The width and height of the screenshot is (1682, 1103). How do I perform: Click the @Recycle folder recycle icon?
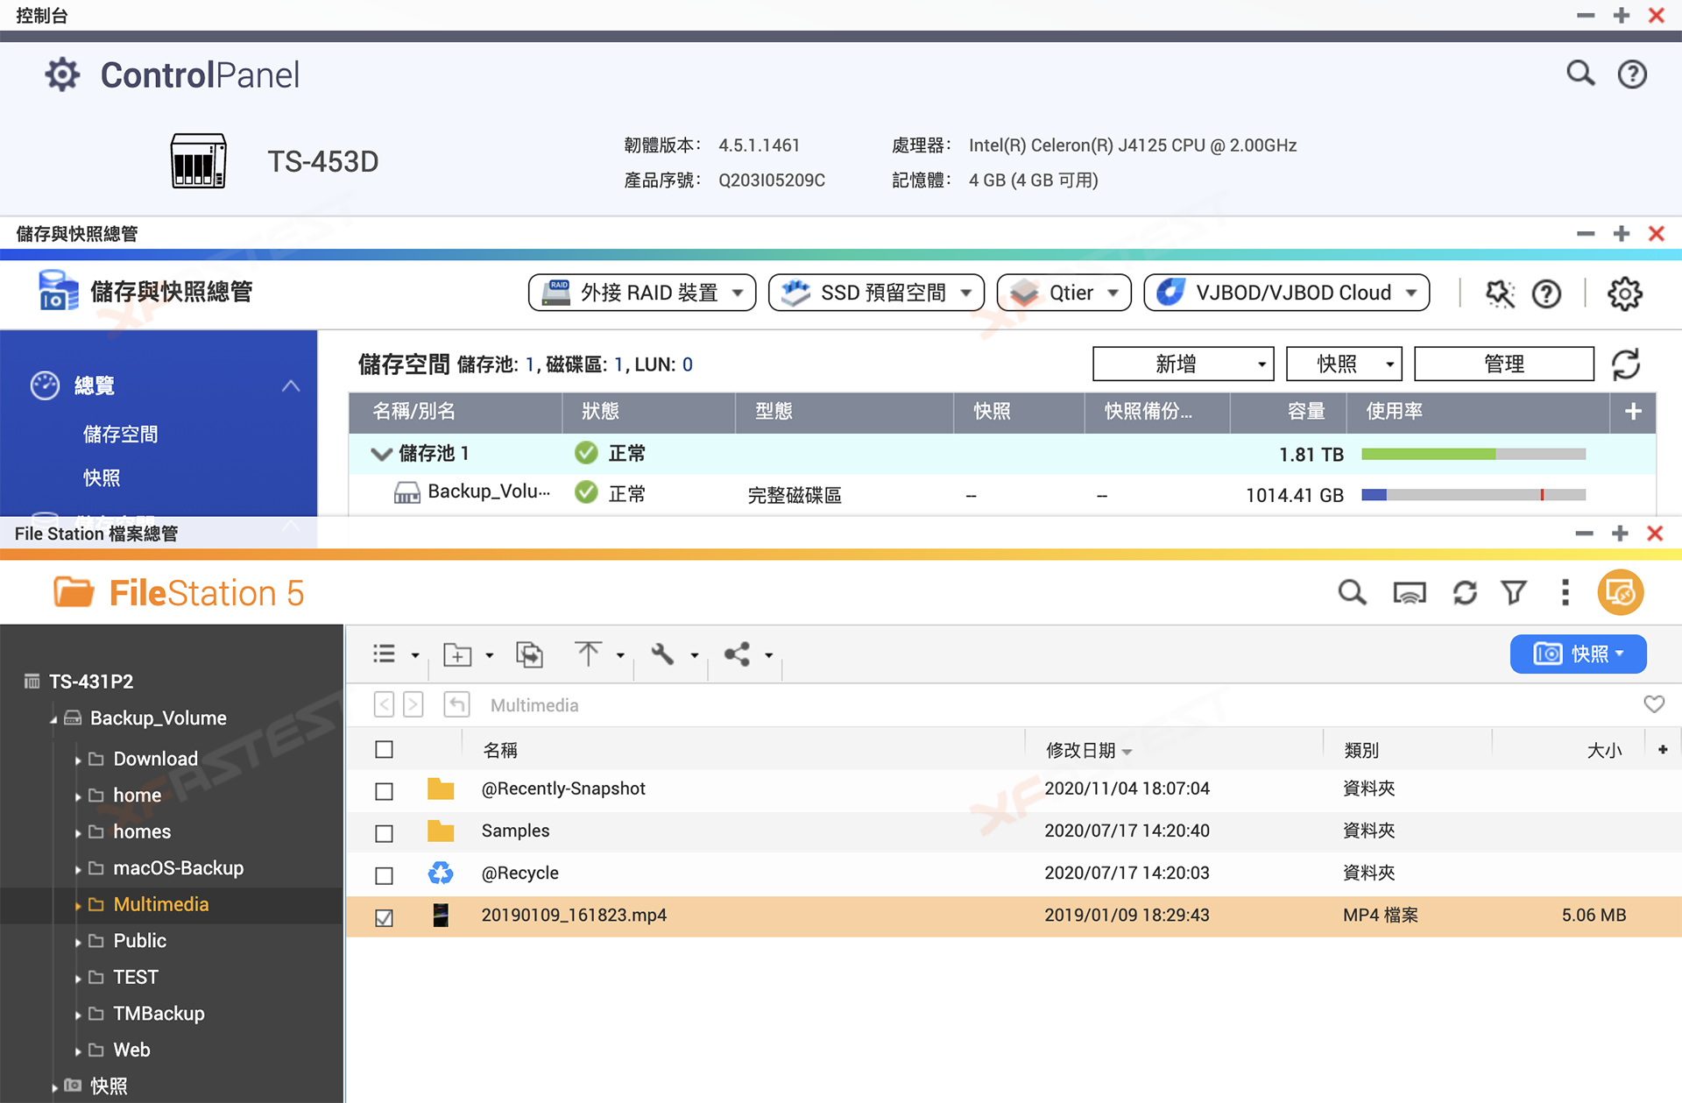pyautogui.click(x=441, y=873)
